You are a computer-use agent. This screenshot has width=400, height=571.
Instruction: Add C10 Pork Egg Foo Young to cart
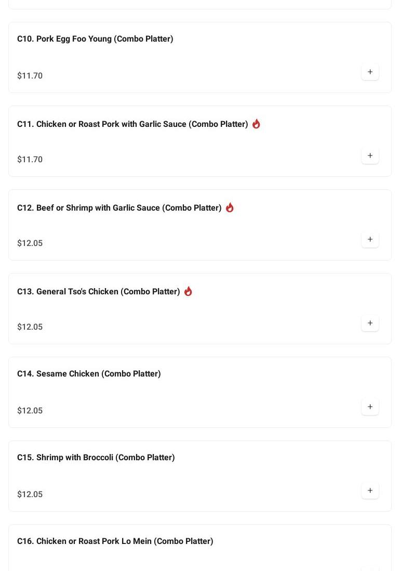[x=370, y=72]
